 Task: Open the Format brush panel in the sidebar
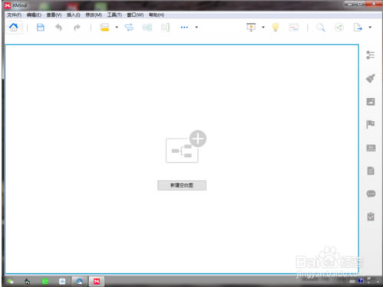[371, 78]
